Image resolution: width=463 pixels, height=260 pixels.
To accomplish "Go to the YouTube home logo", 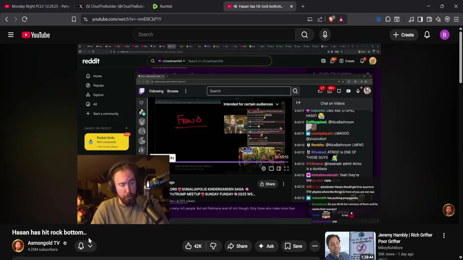I will pos(35,35).
